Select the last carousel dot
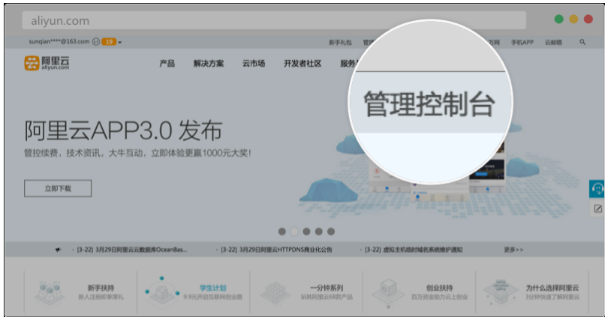 click(x=331, y=232)
